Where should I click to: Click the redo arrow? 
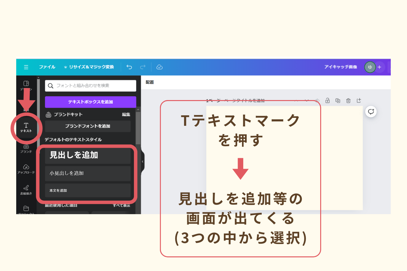(143, 67)
